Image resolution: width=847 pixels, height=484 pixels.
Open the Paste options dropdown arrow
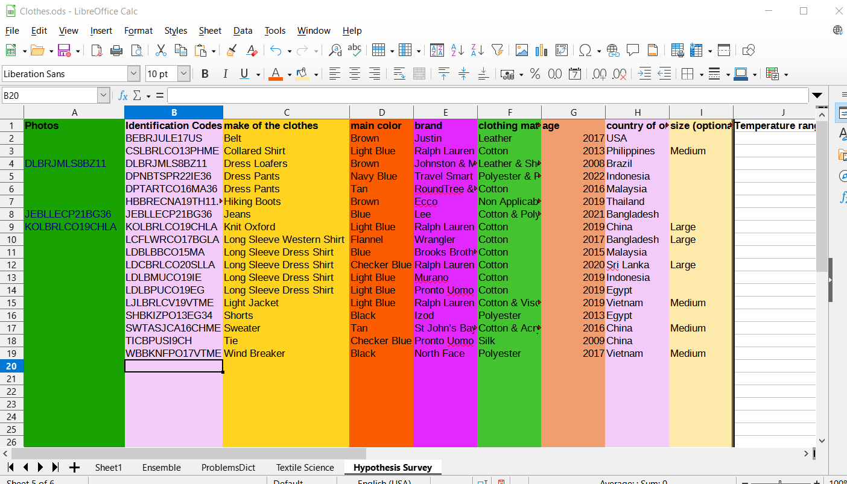point(213,51)
